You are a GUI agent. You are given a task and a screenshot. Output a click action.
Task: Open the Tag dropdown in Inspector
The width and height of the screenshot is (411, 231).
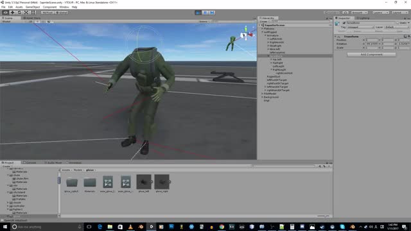(x=360, y=27)
